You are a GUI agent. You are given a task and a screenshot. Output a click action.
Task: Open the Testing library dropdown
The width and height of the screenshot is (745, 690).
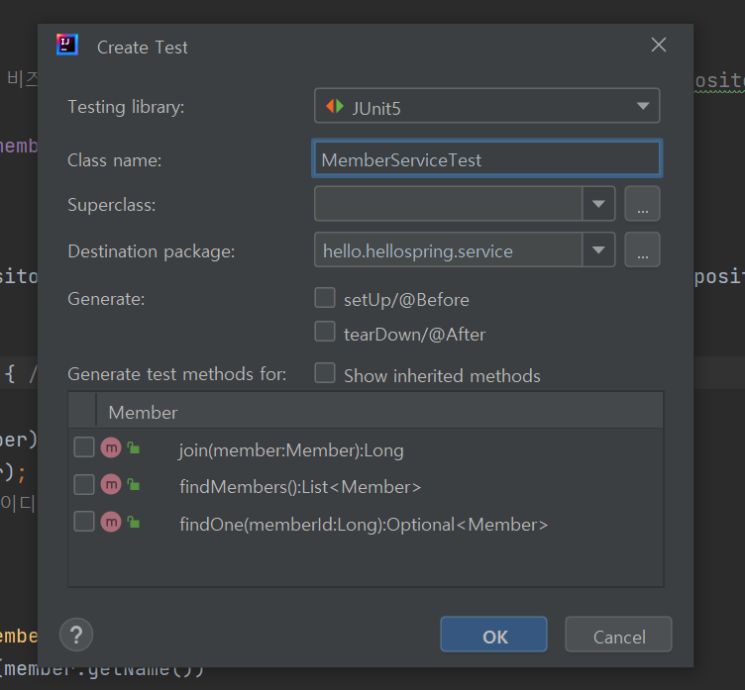pos(486,106)
